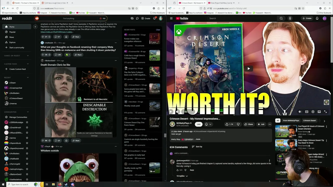The image size is (333, 187).
Task: Dislike the Crimson Desert video
Action: click(238, 124)
